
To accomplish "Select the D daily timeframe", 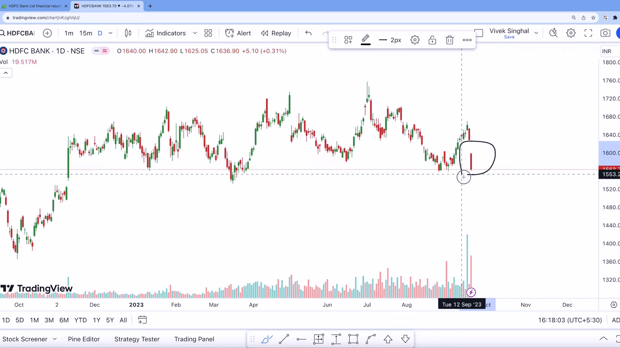I will click(x=100, y=33).
